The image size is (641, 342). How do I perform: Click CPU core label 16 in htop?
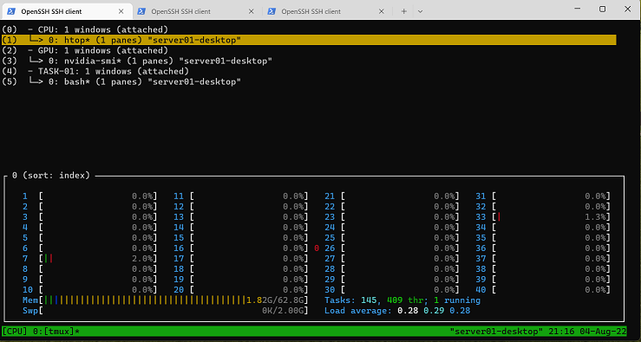pos(179,248)
